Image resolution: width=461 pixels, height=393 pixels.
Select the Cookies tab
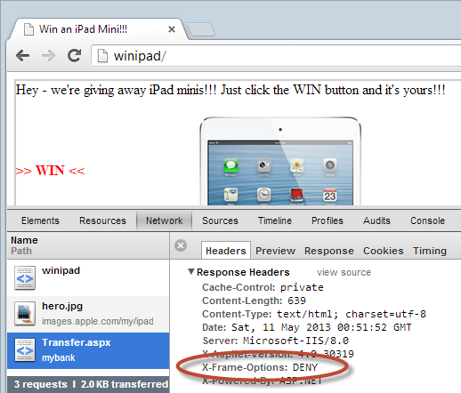(384, 251)
